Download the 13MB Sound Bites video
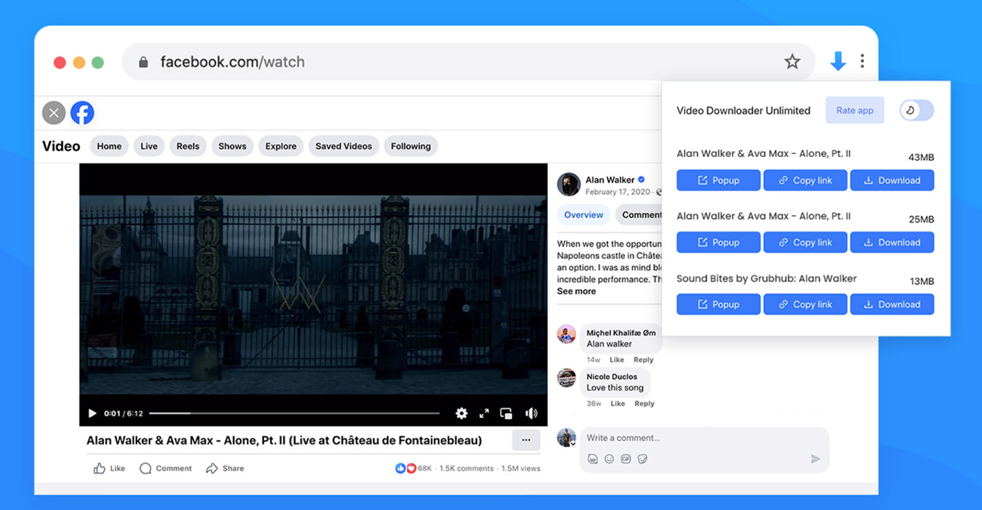The height and width of the screenshot is (510, 982). [892, 304]
